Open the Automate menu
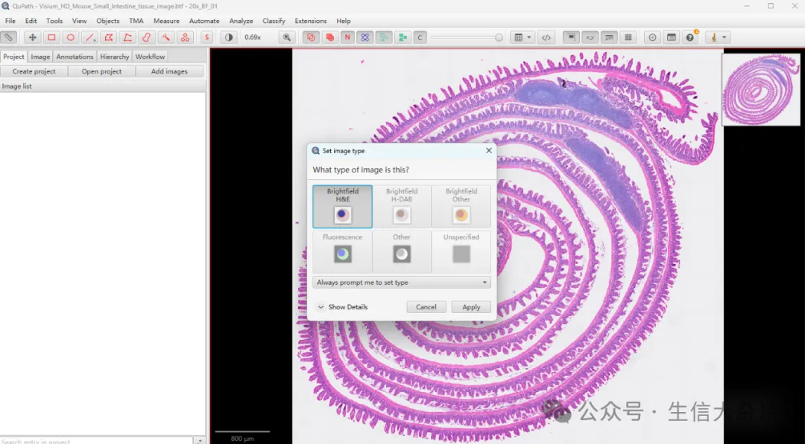Screen dimensions: 805x444 (203, 21)
